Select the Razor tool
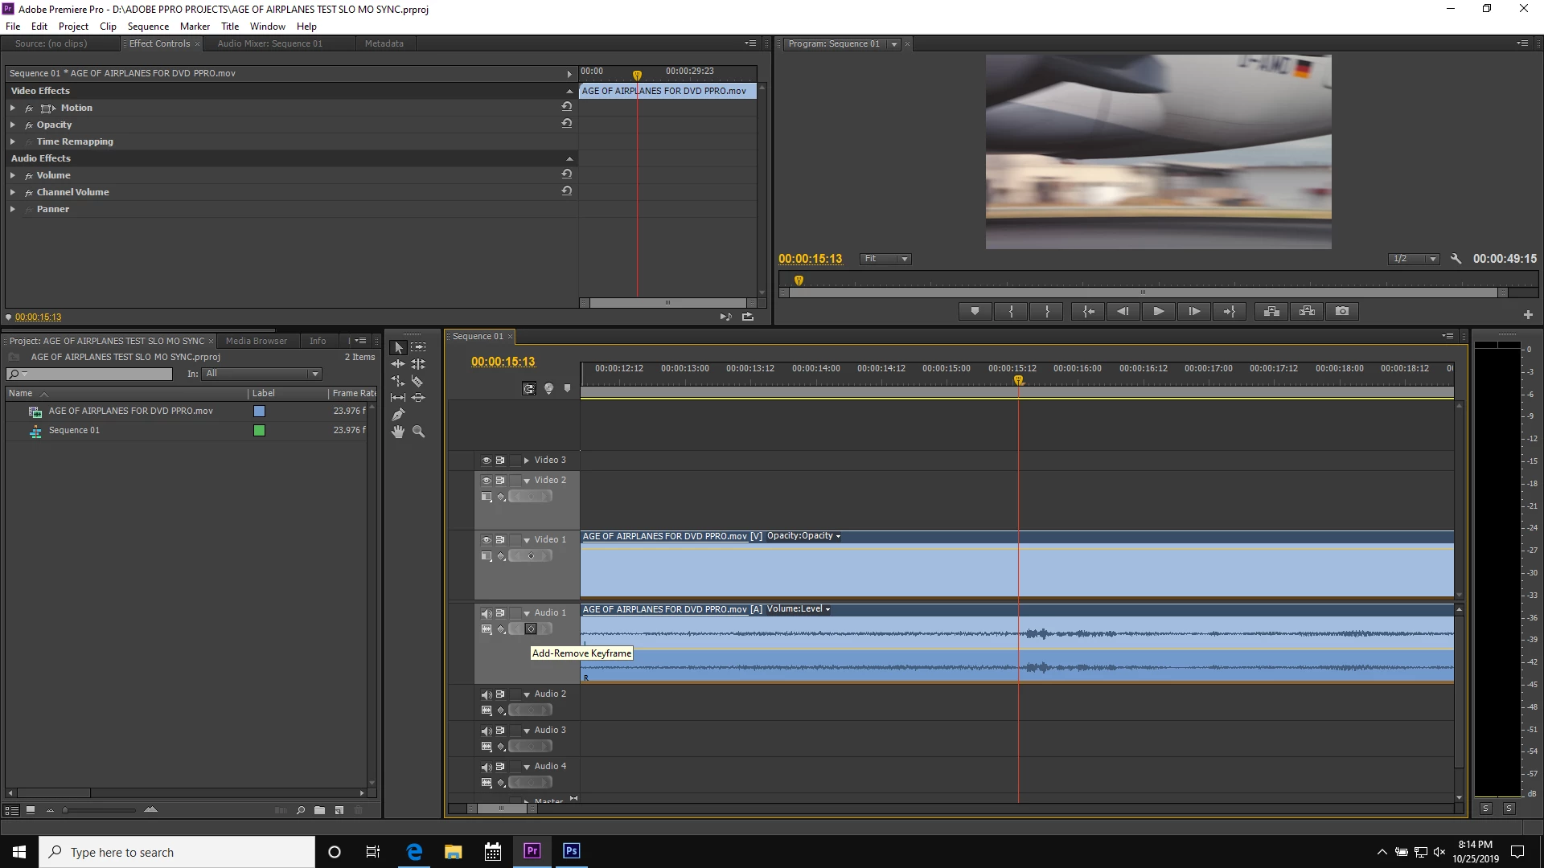Screen dimensions: 1544x868 (417, 381)
